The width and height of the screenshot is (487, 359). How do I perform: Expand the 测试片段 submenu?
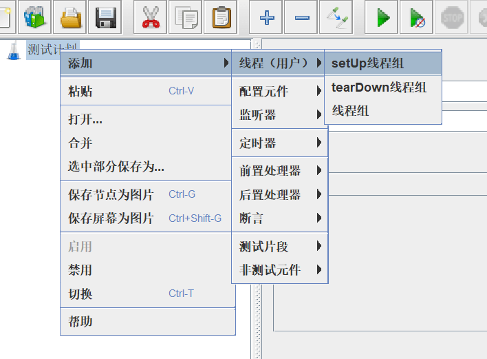coord(280,247)
